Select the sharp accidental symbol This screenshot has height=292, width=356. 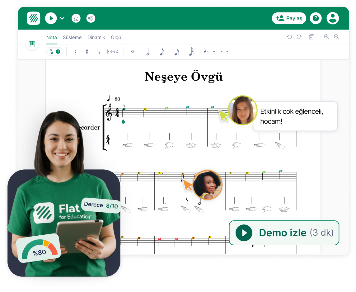87,52
